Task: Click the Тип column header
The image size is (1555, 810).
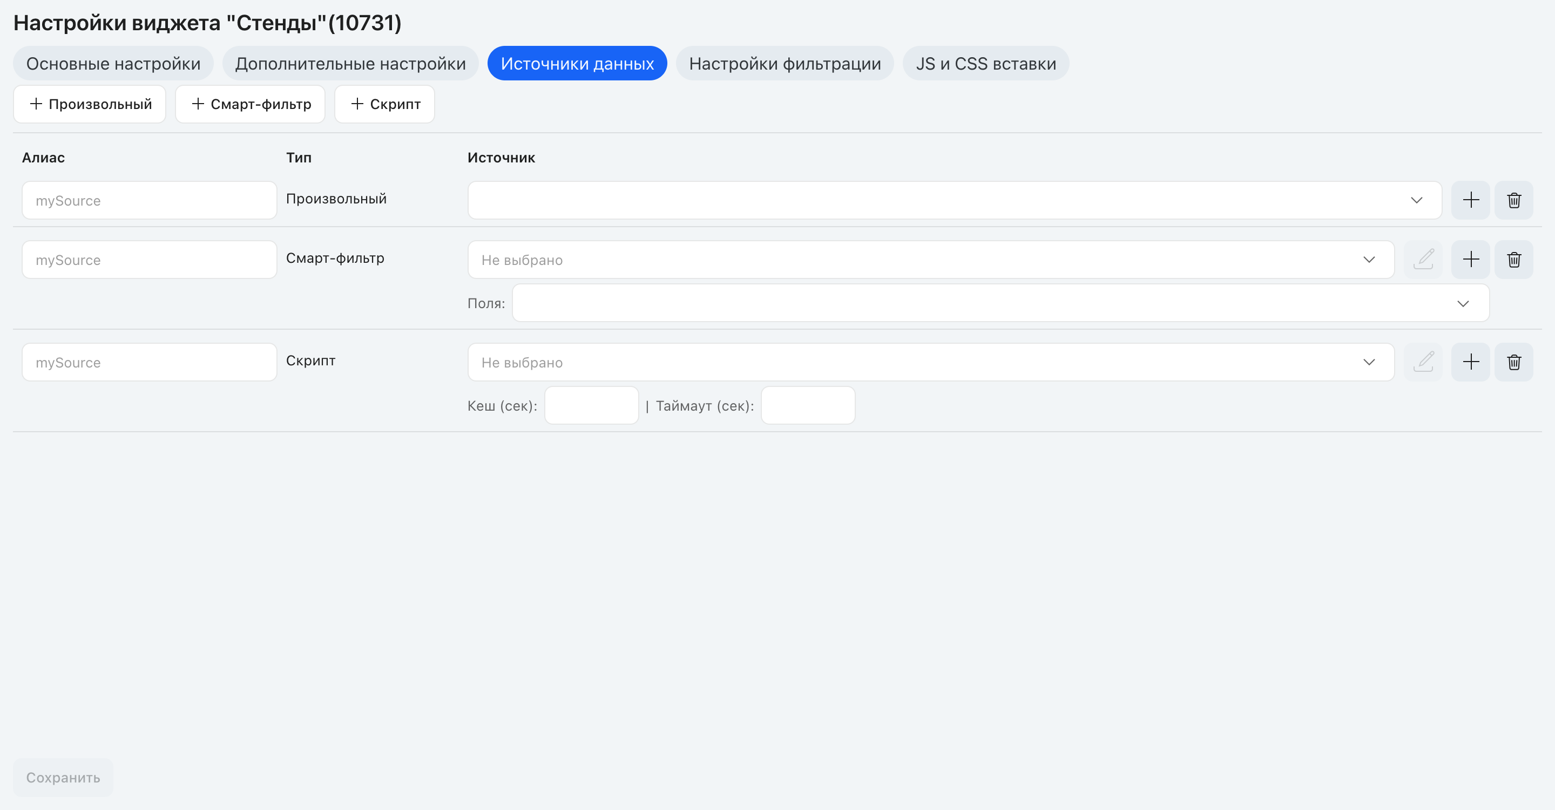Action: click(299, 158)
